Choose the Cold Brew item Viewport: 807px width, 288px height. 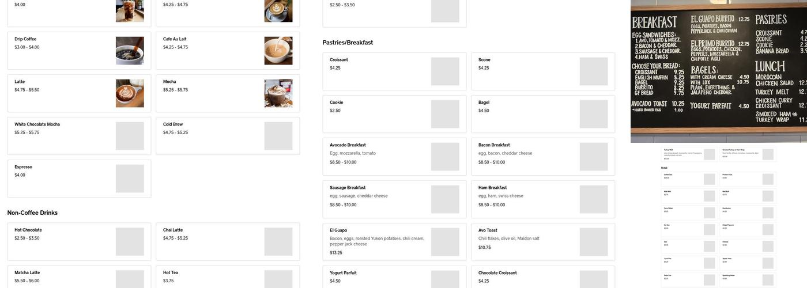(x=228, y=136)
